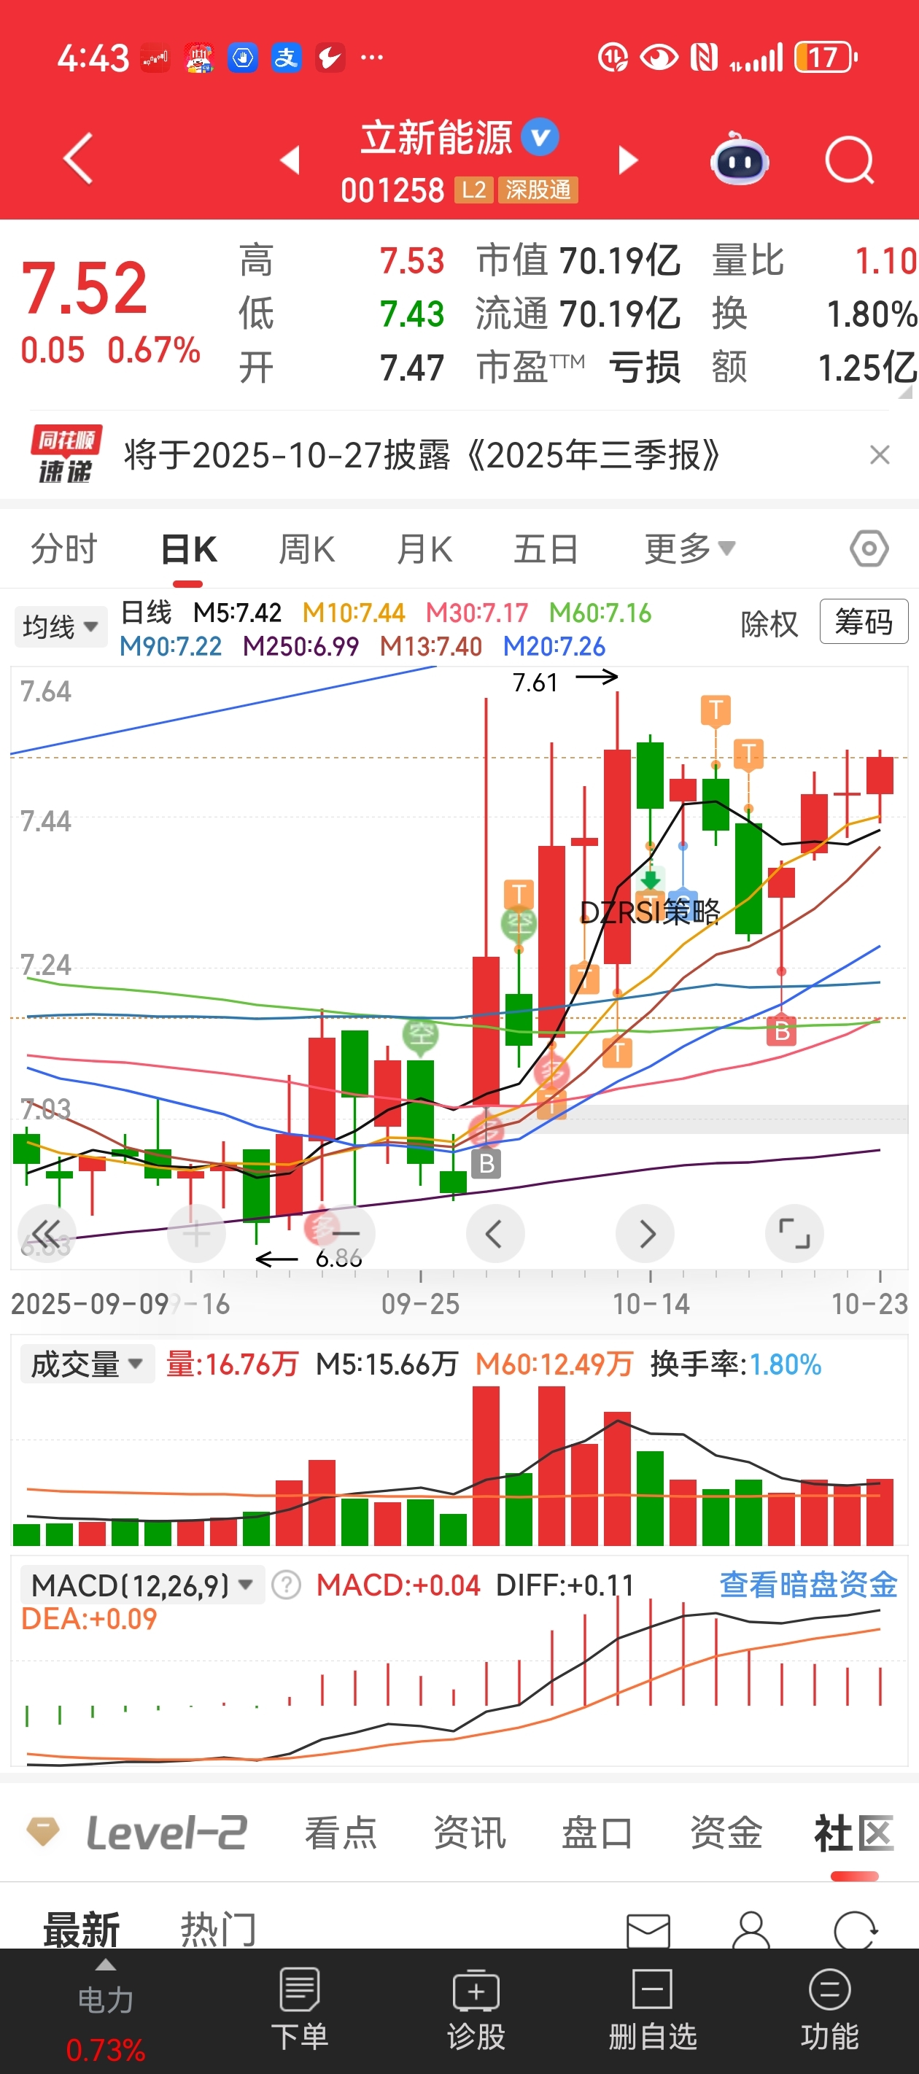Expand 更多 chart period options
Image resolution: width=919 pixels, height=2074 pixels.
pos(689,549)
